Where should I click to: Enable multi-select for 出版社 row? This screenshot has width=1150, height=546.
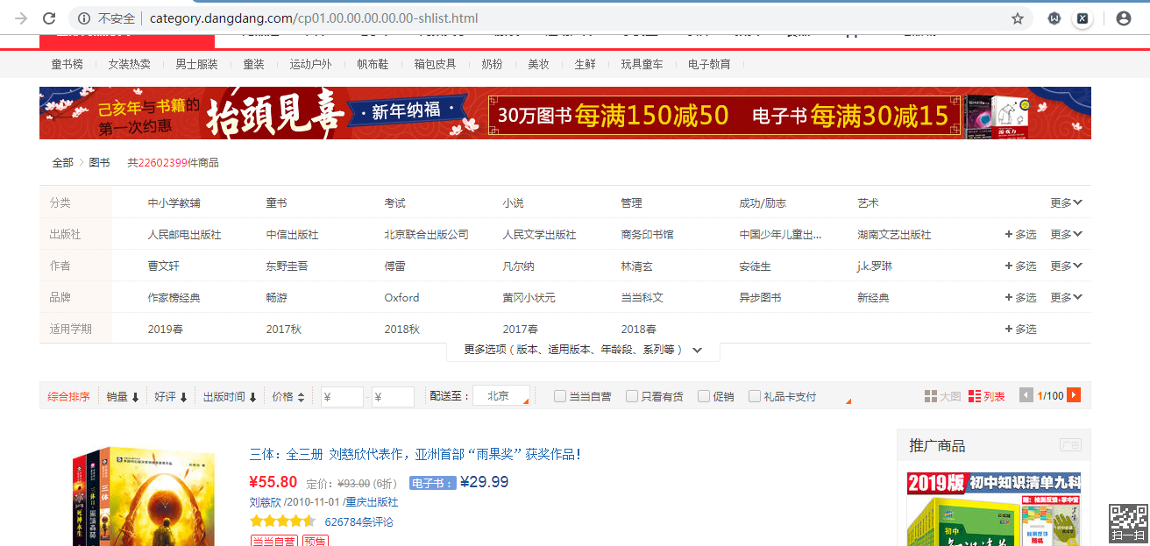pyautogui.click(x=1020, y=234)
